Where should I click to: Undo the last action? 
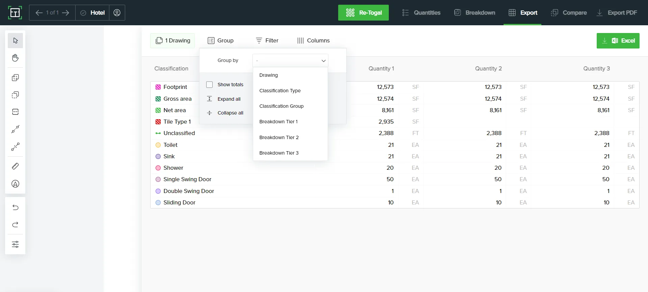pos(15,207)
